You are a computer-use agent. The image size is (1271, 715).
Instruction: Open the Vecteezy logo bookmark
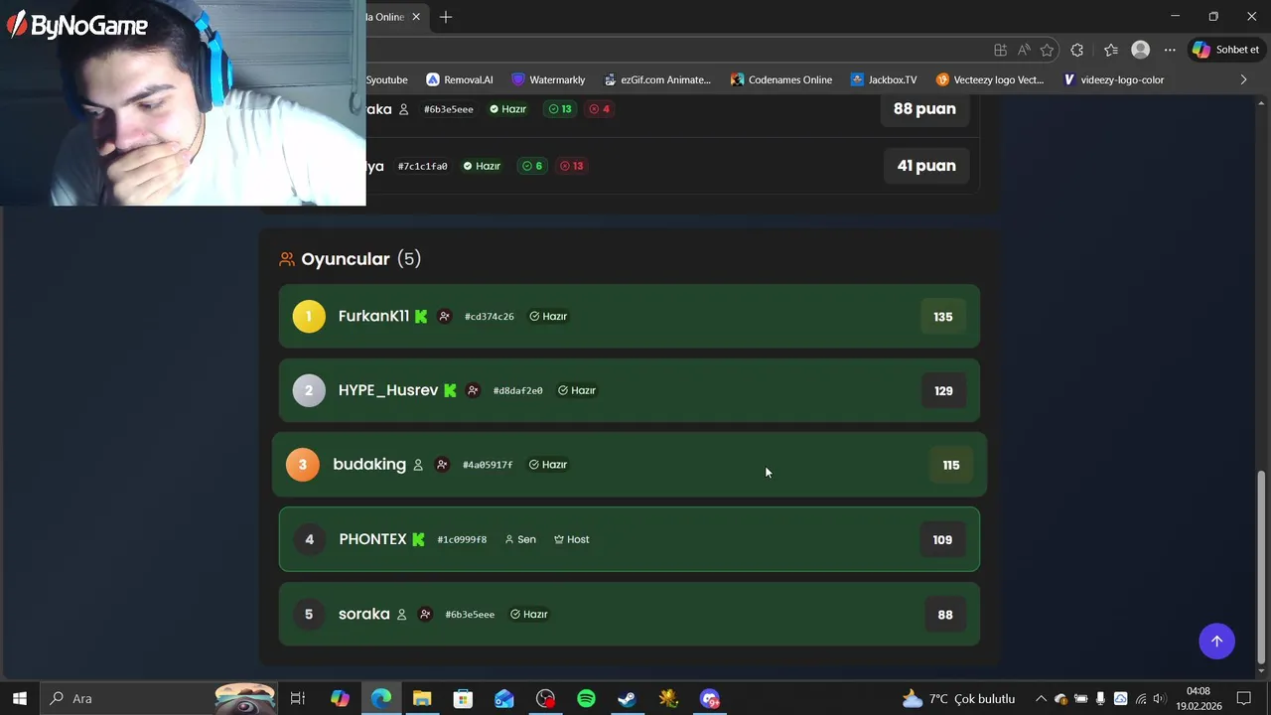coord(990,79)
